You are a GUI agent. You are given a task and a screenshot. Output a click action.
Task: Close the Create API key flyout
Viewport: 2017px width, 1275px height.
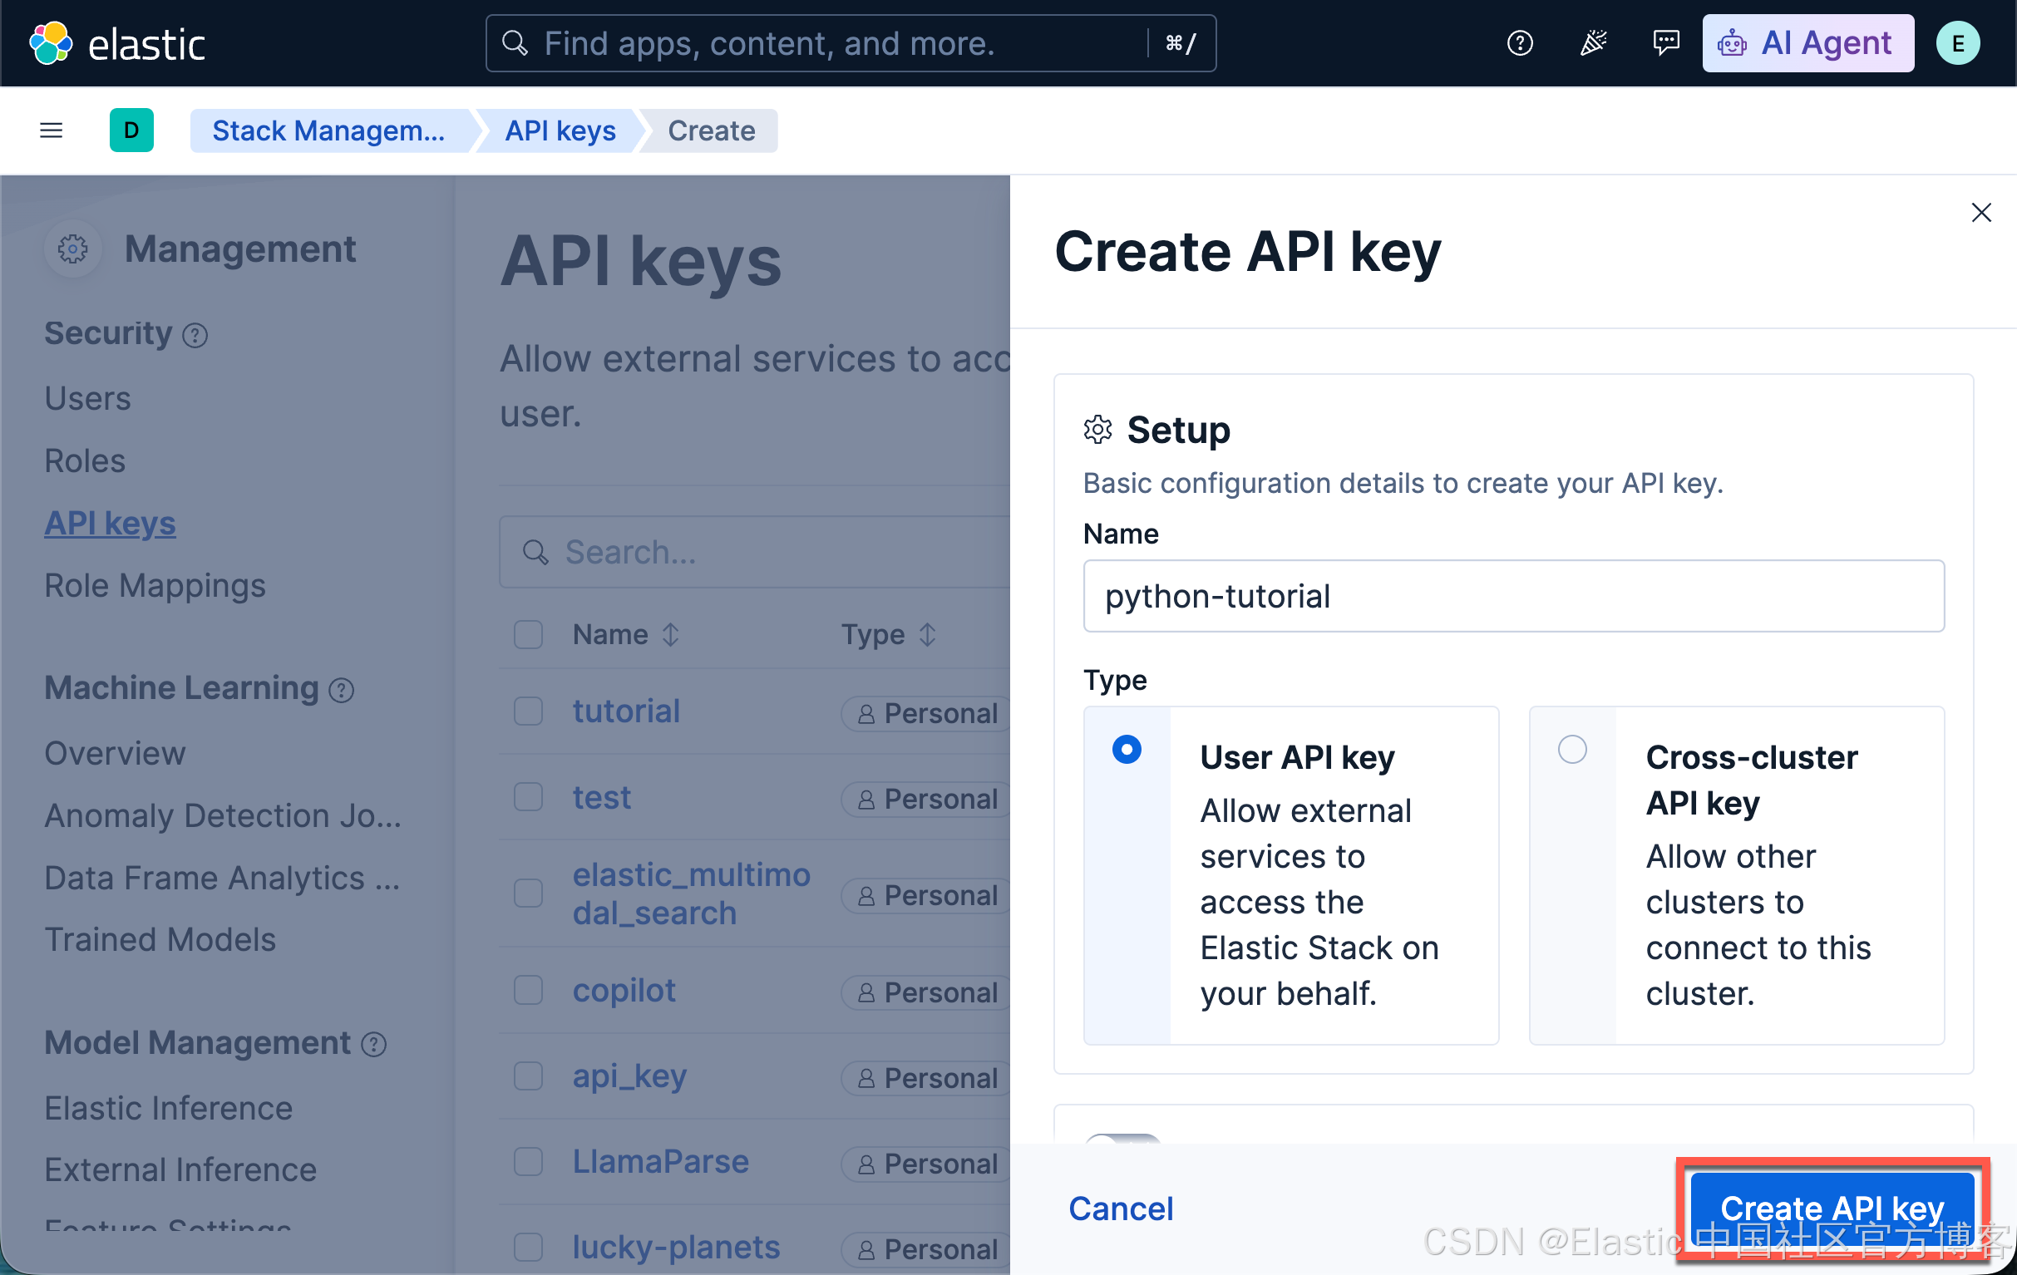click(1981, 213)
